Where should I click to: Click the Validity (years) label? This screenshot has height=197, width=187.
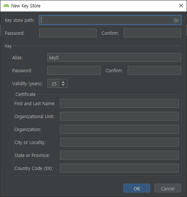coord(27,84)
